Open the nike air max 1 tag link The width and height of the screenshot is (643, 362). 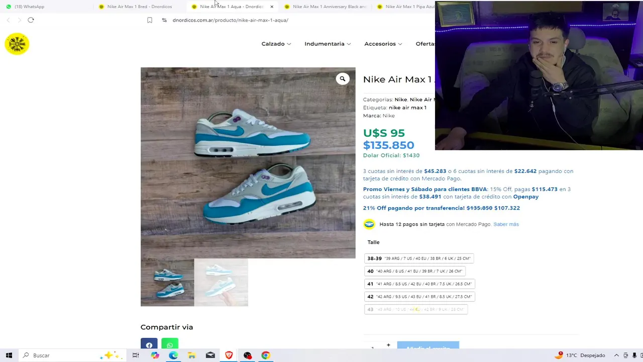407,108
